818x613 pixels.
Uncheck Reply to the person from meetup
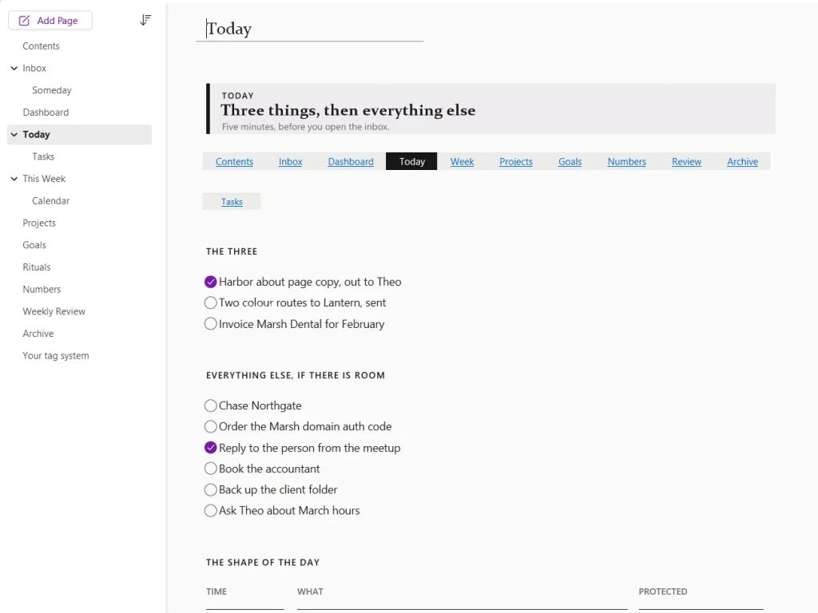click(x=210, y=448)
